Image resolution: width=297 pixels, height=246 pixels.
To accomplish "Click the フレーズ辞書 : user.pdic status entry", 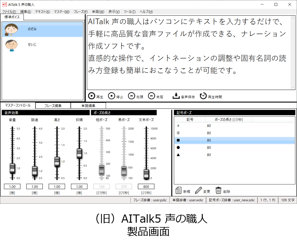I will click(x=150, y=200).
